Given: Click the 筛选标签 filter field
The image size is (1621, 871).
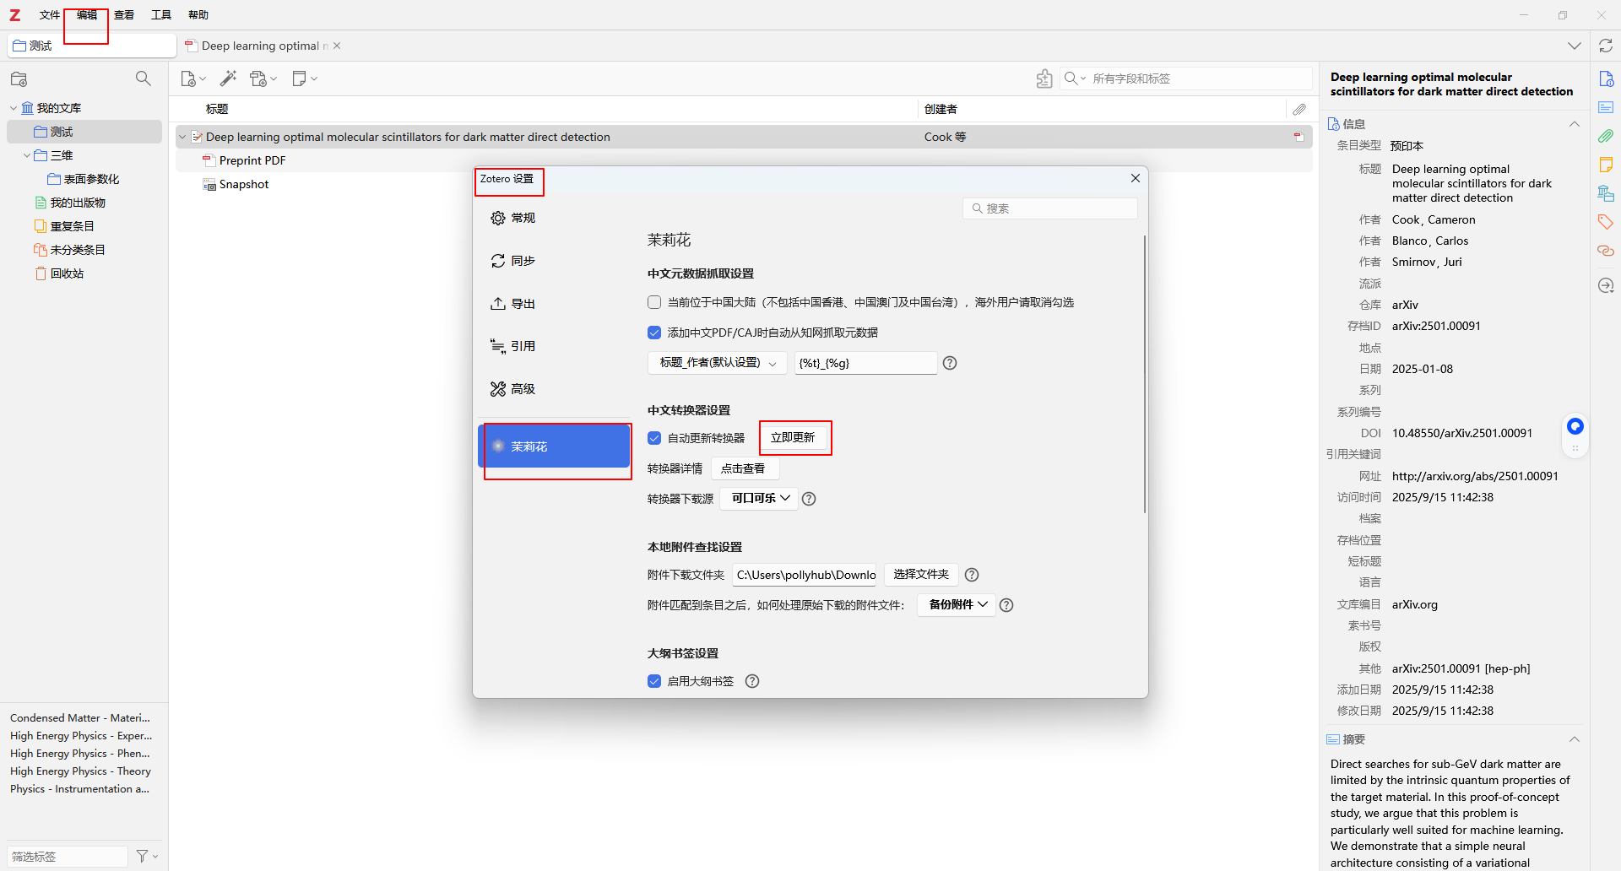Looking at the screenshot, I should [68, 856].
